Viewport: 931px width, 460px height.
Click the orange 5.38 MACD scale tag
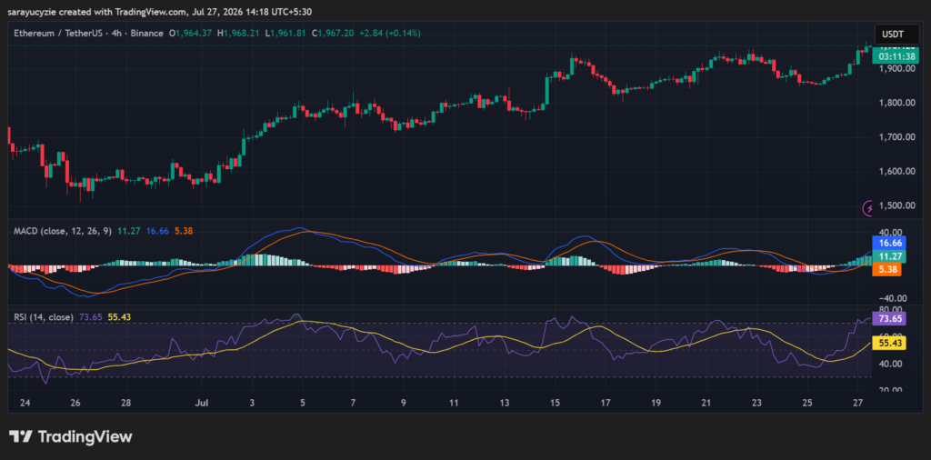[x=888, y=269]
